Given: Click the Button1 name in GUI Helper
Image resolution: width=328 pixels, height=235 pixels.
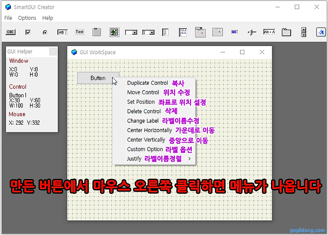Looking at the screenshot, I should click(x=18, y=95).
